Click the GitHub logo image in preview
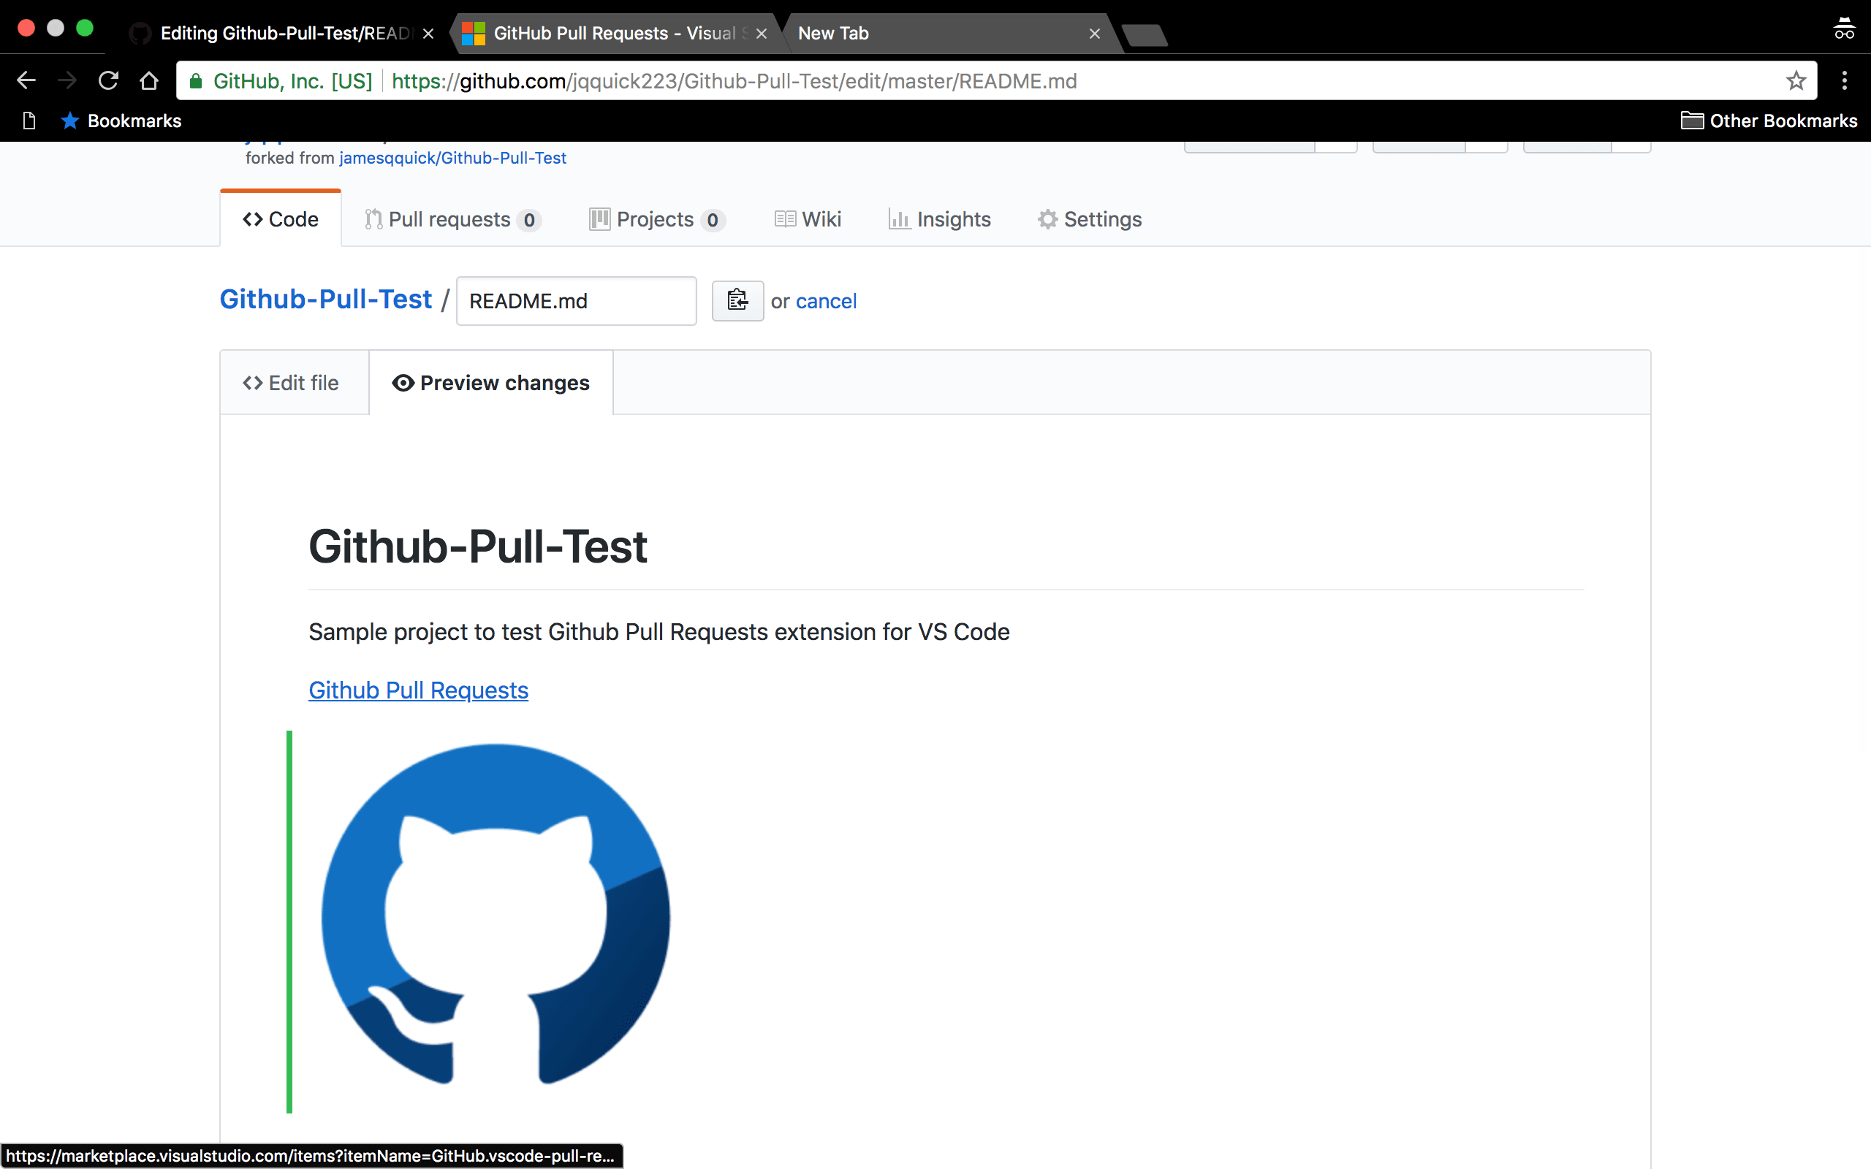The width and height of the screenshot is (1871, 1169). click(496, 914)
